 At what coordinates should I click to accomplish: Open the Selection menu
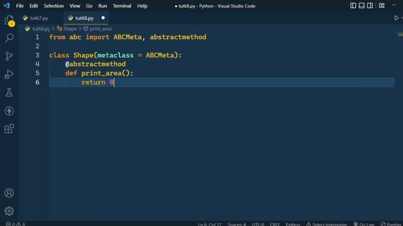click(54, 6)
